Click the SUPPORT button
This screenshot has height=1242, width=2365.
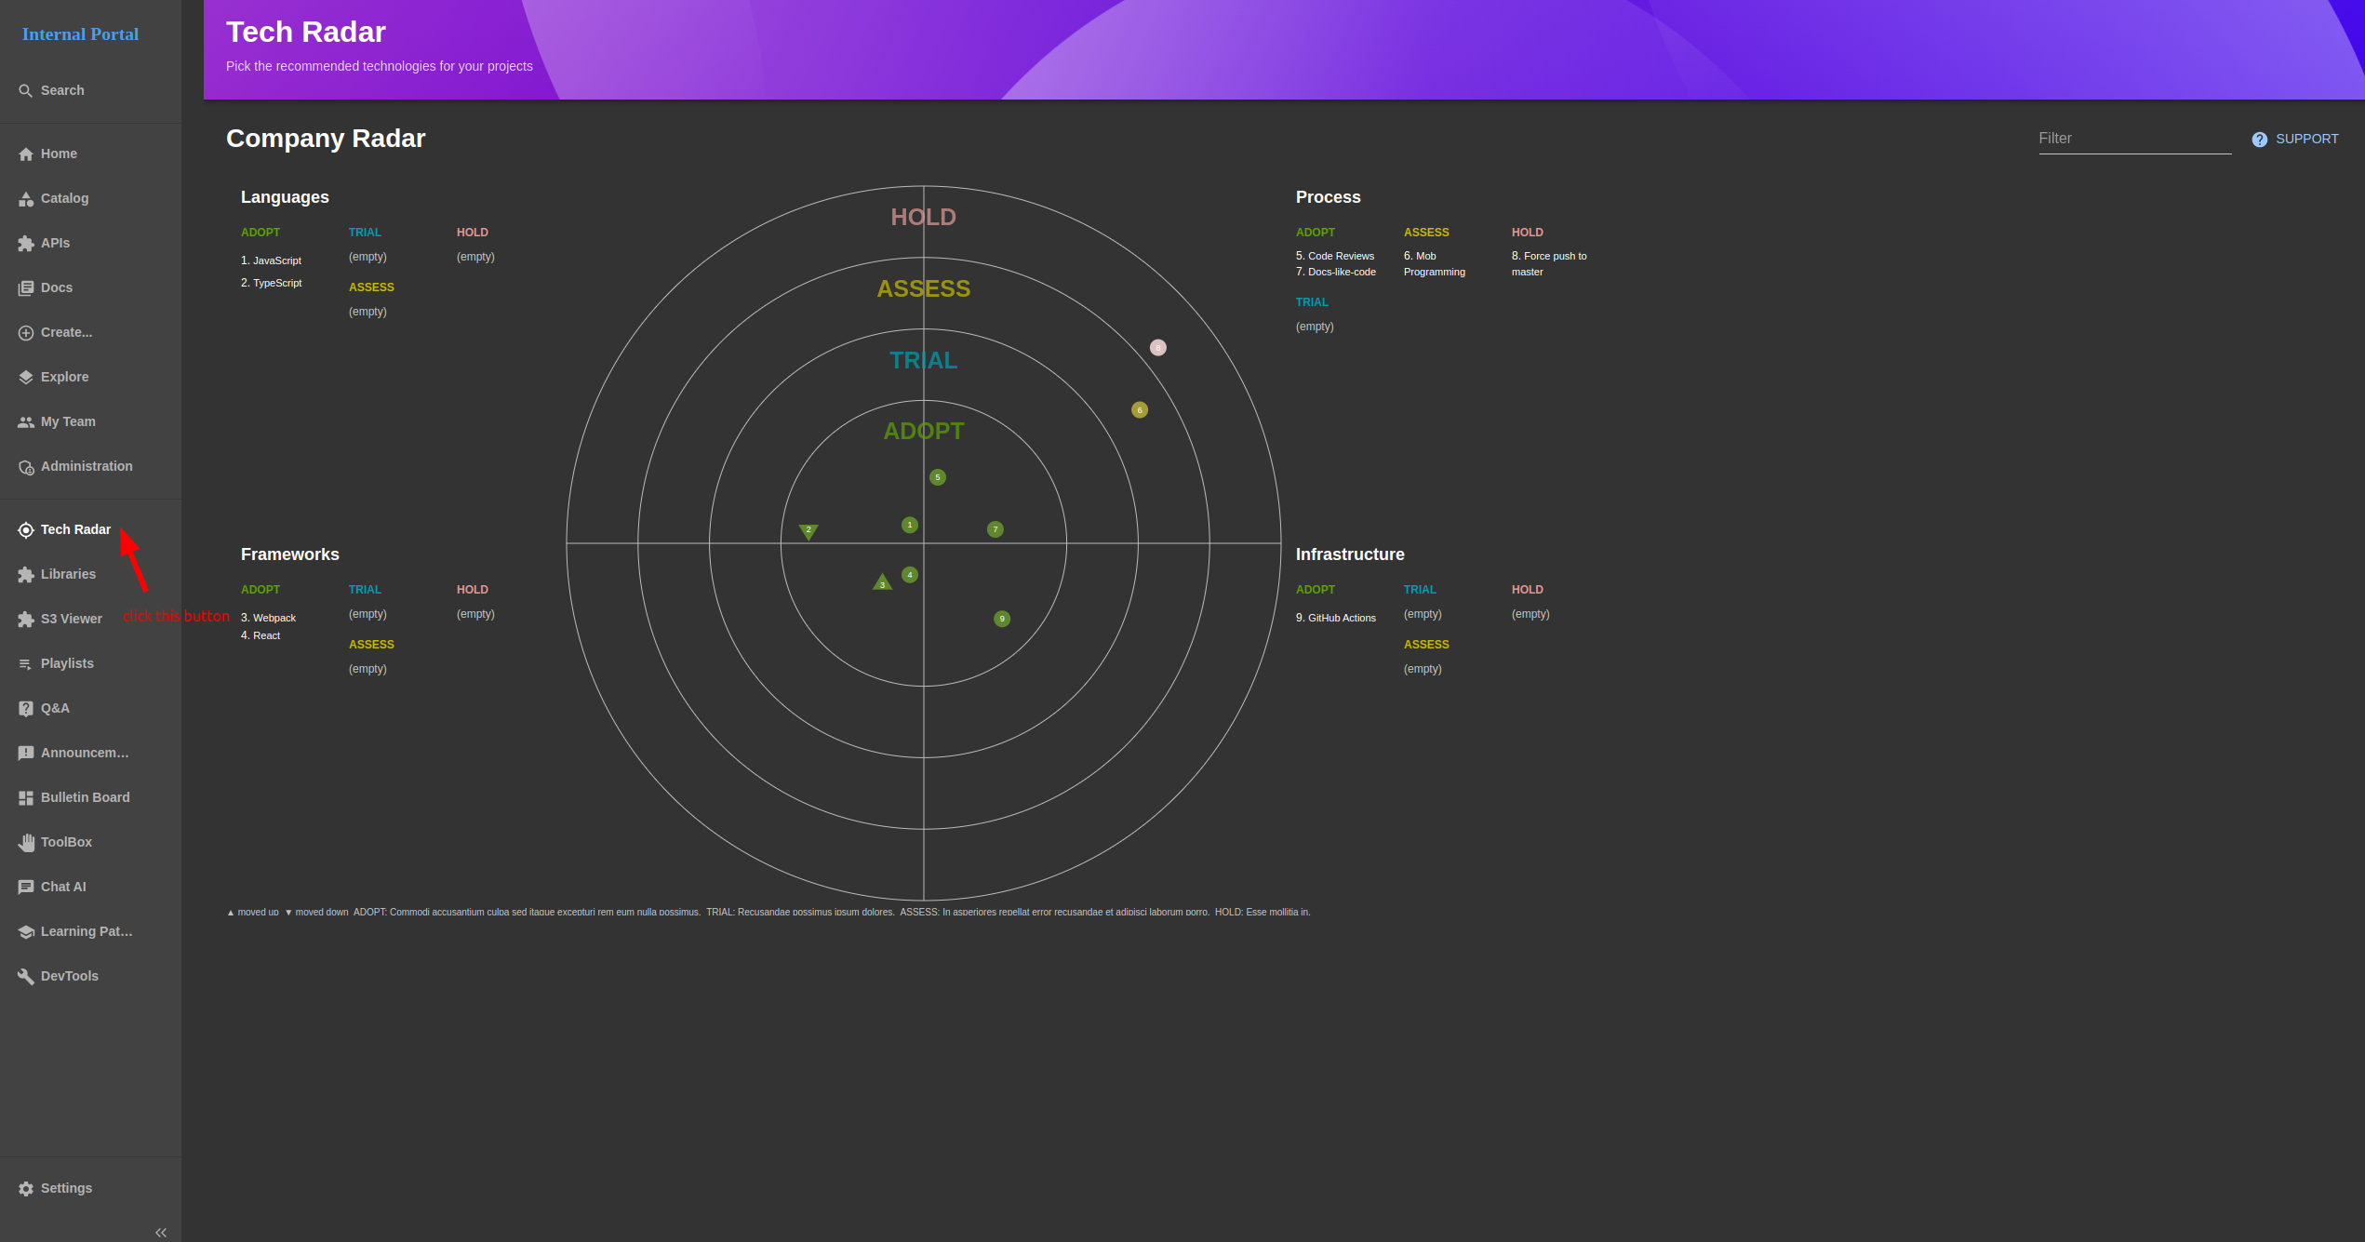pos(2294,139)
